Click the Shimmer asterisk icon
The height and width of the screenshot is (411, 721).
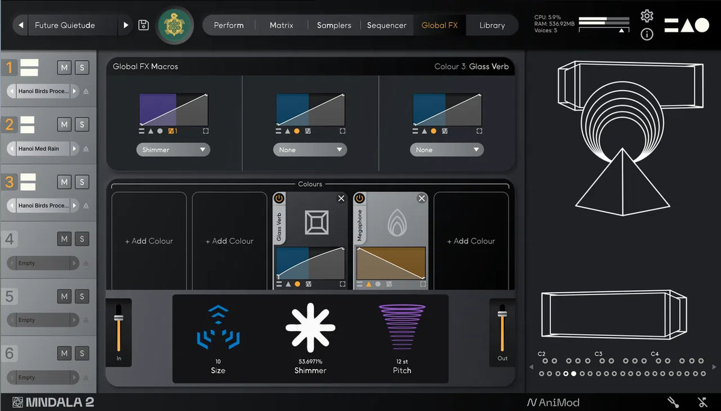point(310,327)
